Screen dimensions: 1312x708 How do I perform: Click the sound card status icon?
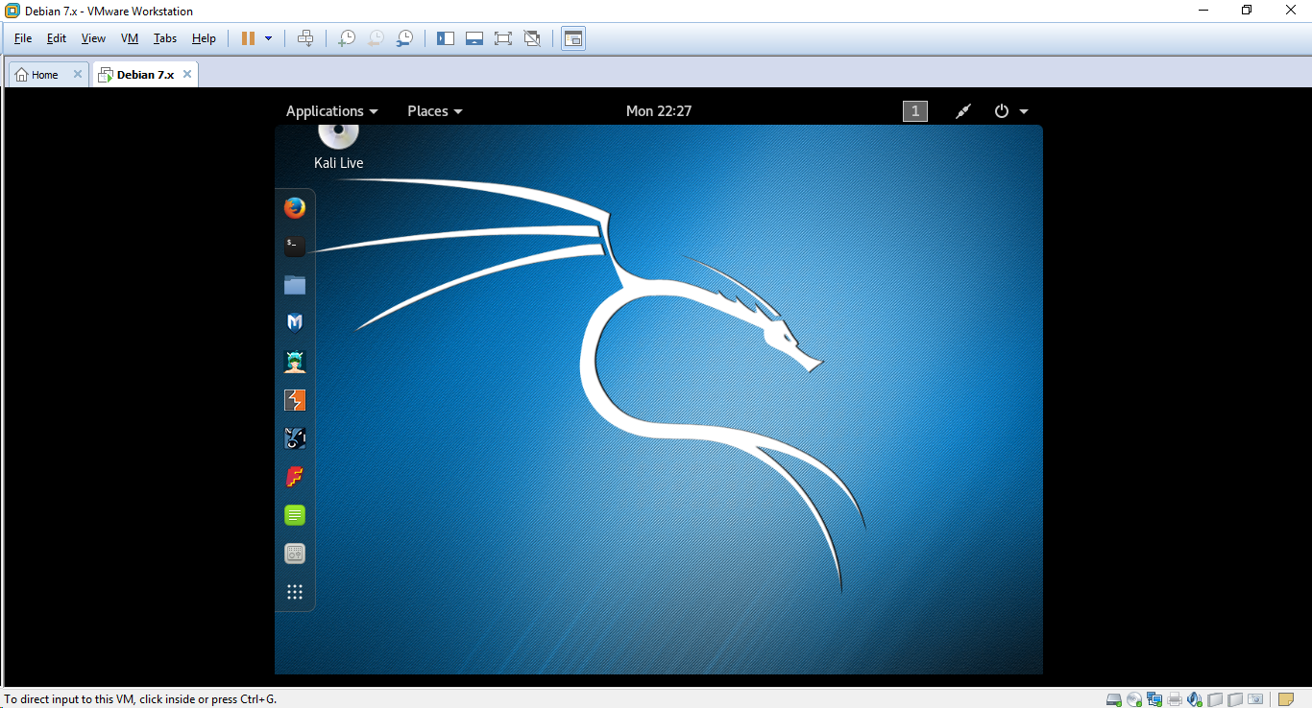(1195, 699)
